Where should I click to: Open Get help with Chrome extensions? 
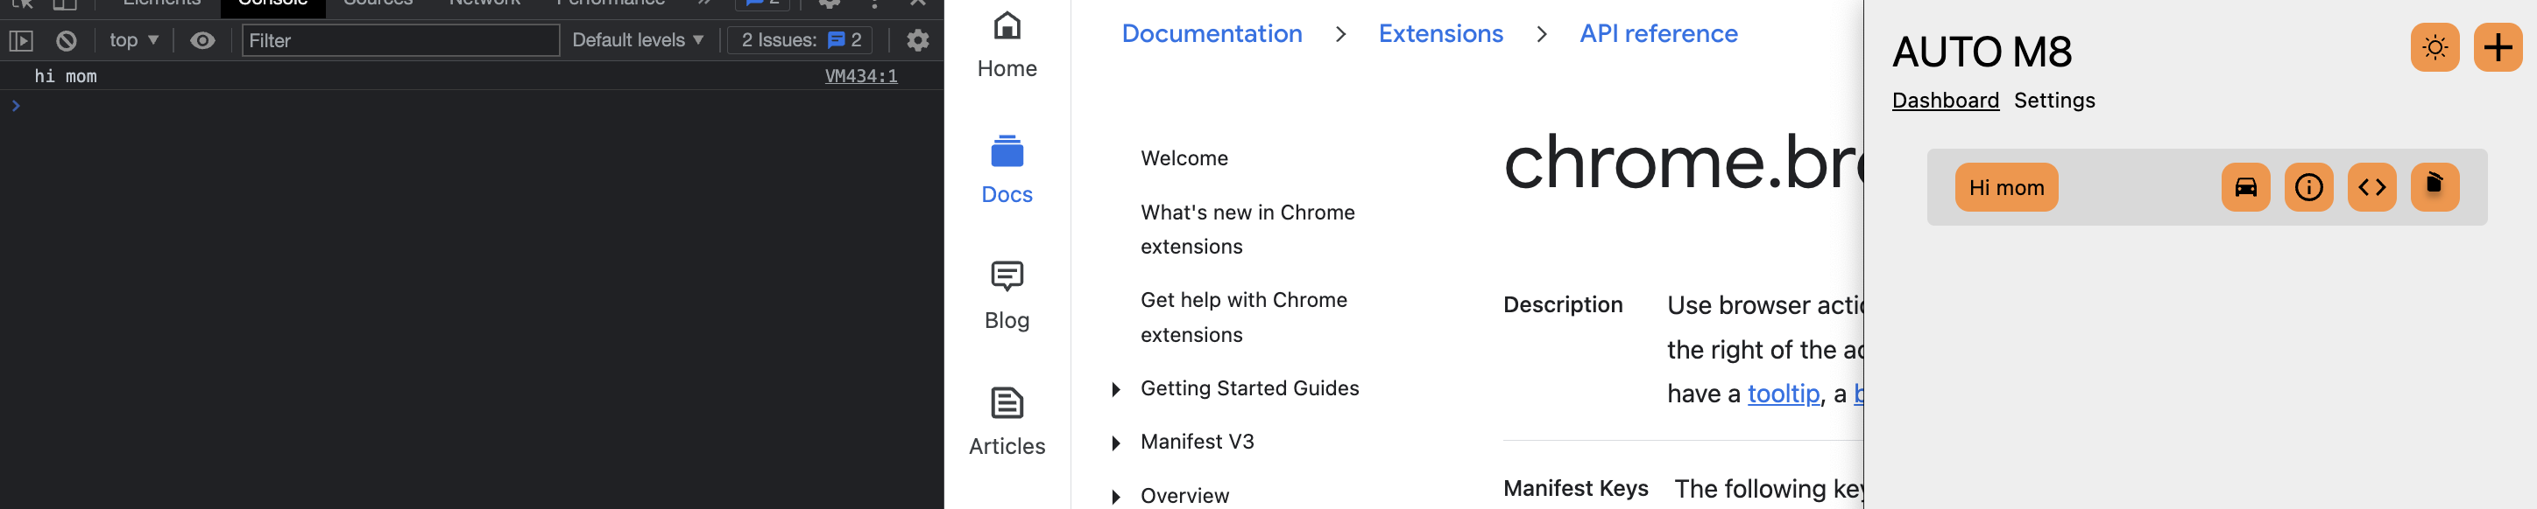[1243, 317]
